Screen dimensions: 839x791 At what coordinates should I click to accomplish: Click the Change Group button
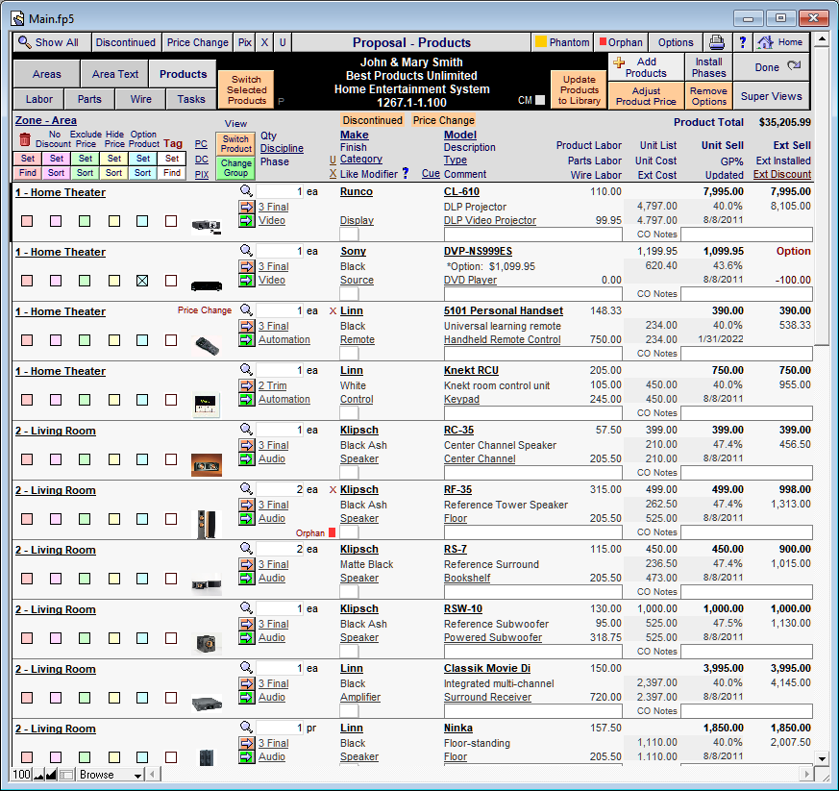(236, 167)
